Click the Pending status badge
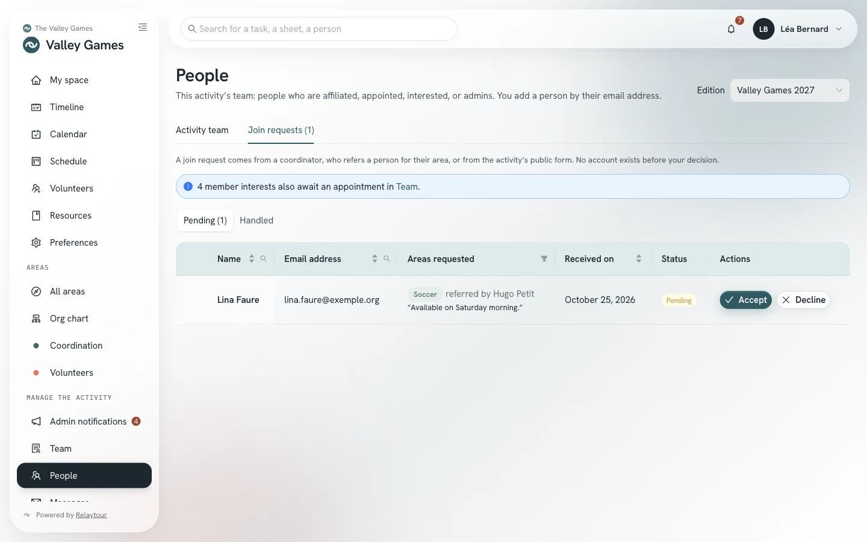Viewport: 867px width, 542px height. [x=679, y=301]
